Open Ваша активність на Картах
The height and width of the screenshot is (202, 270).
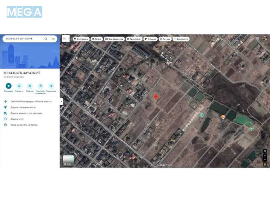(x=24, y=125)
